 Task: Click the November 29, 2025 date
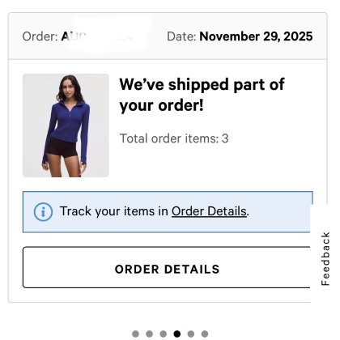pos(256,36)
